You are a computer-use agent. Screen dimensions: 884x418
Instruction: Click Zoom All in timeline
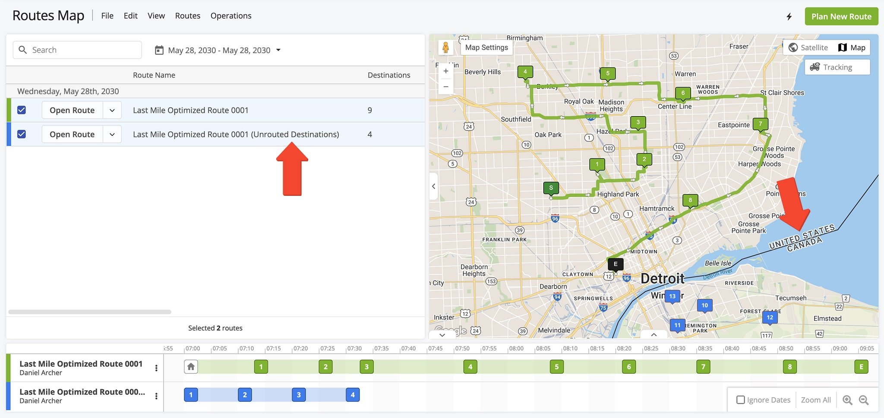[816, 400]
